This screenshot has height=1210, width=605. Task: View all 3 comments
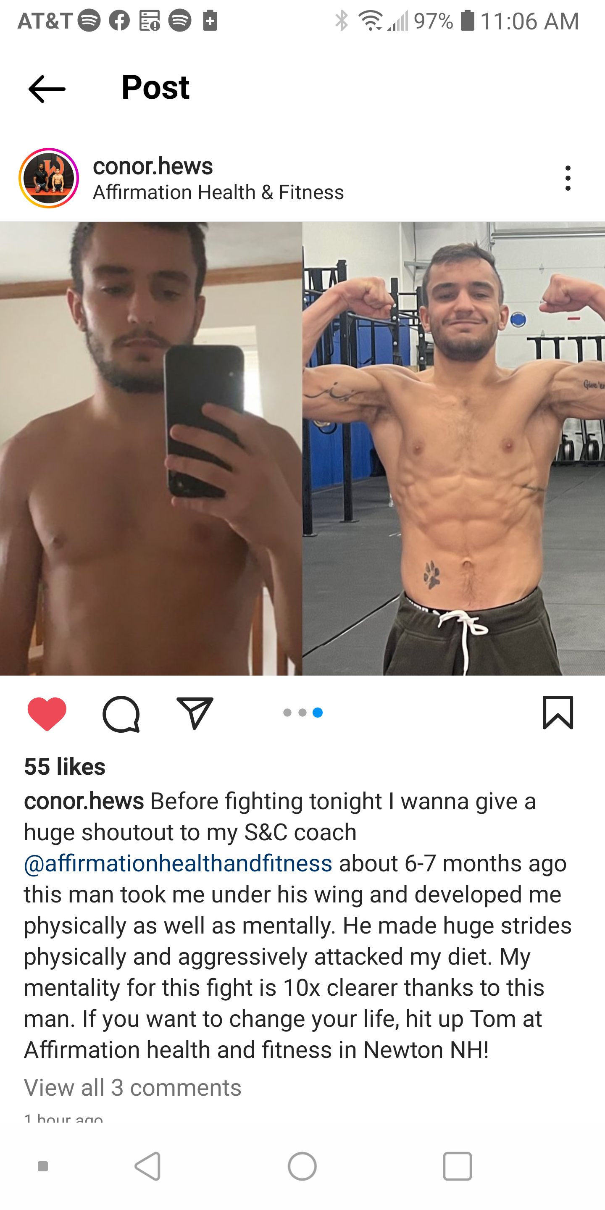tap(132, 1087)
